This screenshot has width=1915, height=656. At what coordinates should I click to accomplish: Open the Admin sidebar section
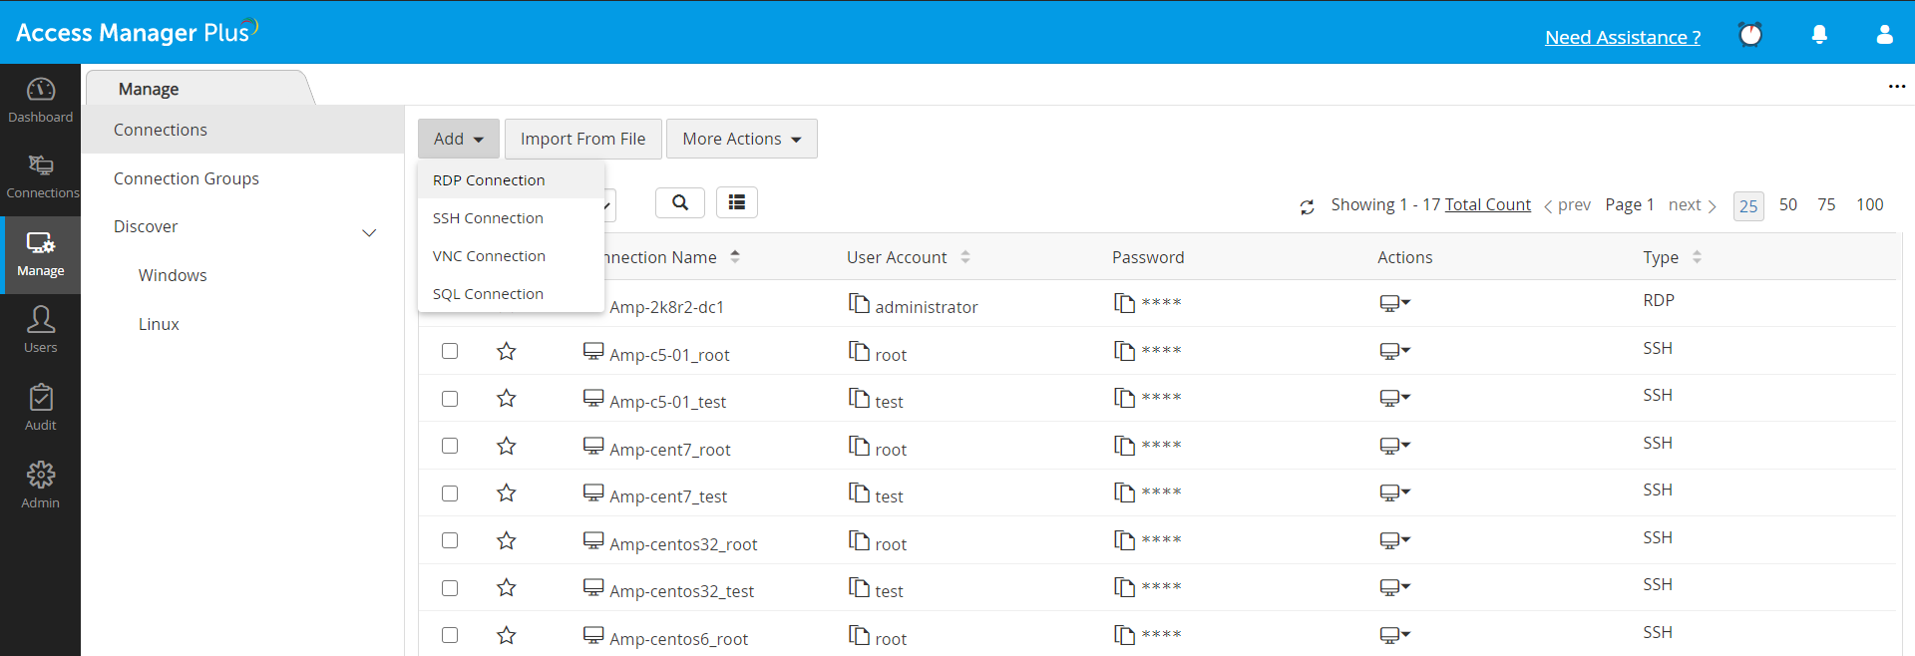40,487
